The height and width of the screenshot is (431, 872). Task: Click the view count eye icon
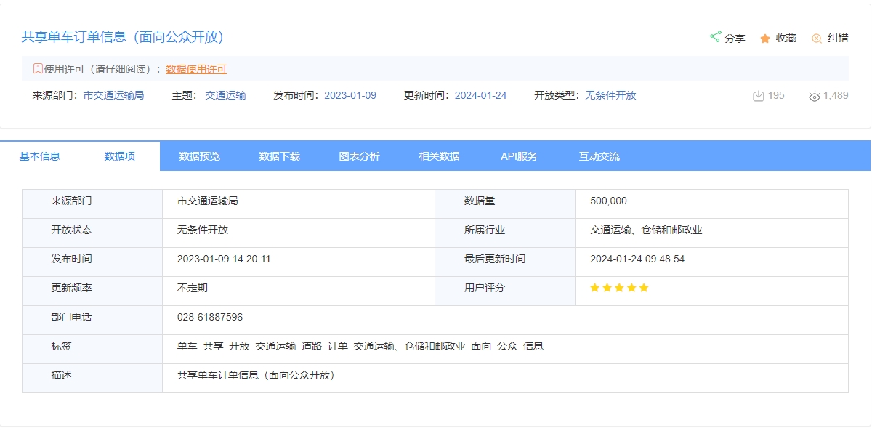pyautogui.click(x=814, y=96)
